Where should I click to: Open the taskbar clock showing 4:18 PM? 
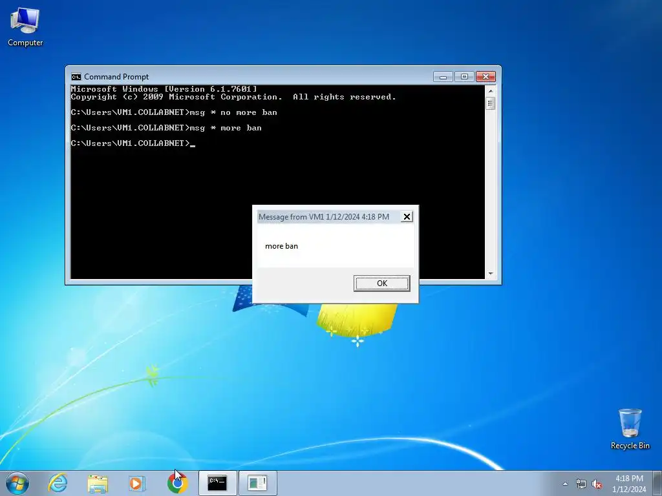click(x=629, y=484)
